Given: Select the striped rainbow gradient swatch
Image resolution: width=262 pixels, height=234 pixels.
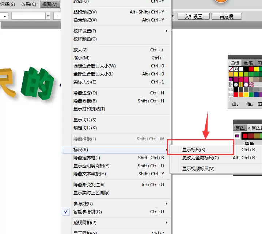Looking at the screenshot, I should click(x=241, y=85).
